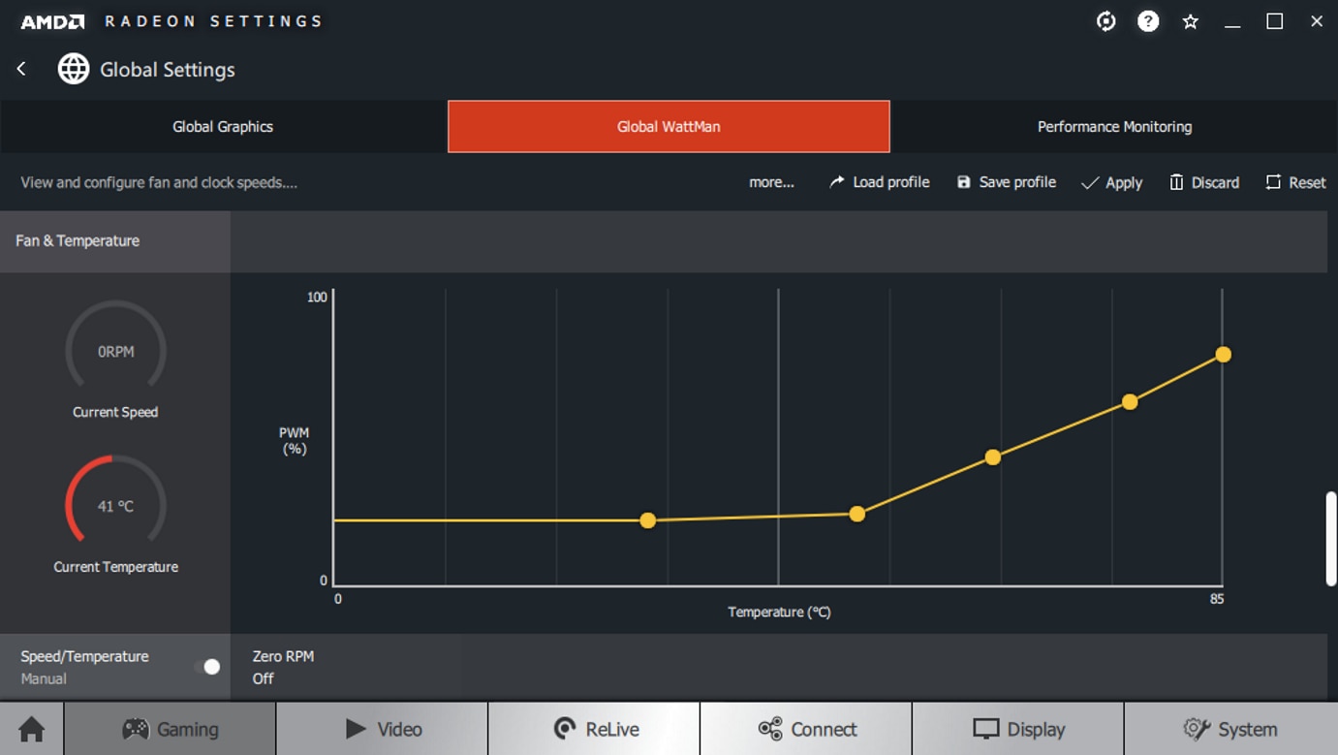The height and width of the screenshot is (755, 1338).
Task: Go back with the left arrow
Action: pyautogui.click(x=21, y=69)
